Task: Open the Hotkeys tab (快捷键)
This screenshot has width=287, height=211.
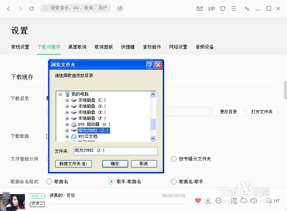Action: [x=128, y=47]
